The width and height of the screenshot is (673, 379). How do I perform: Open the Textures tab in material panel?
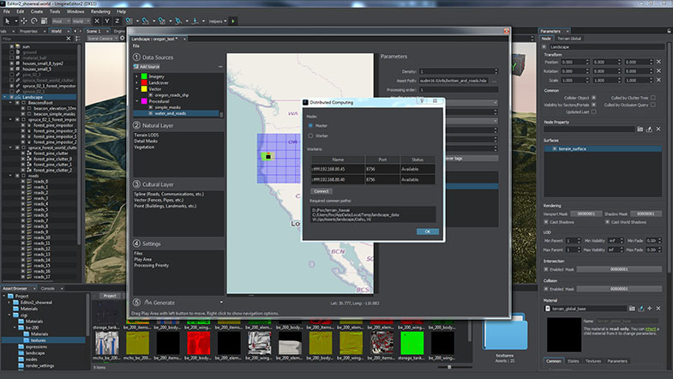click(593, 361)
